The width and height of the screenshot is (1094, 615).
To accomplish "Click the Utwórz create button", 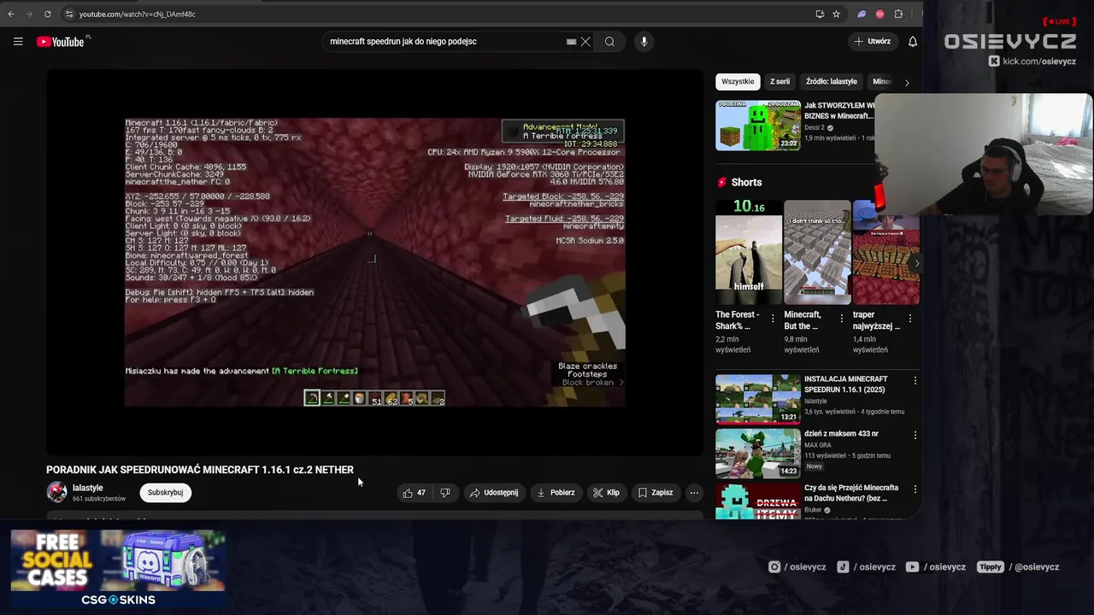I will [x=873, y=41].
